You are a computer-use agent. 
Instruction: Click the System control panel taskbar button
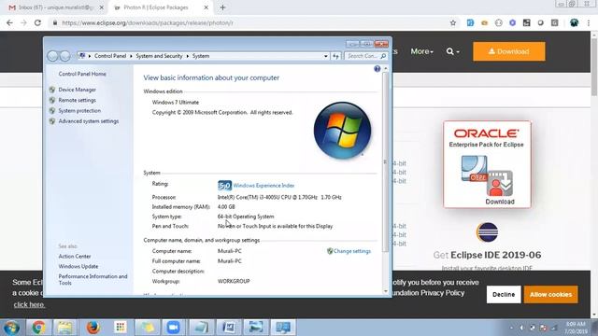(x=283, y=328)
